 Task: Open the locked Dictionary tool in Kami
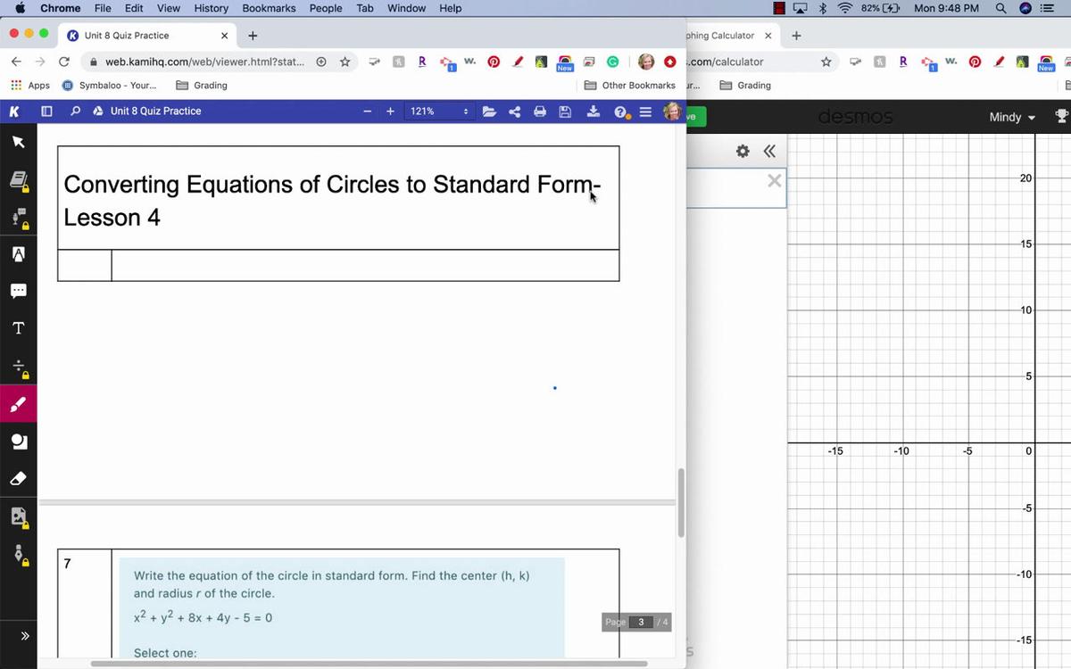[x=18, y=181]
